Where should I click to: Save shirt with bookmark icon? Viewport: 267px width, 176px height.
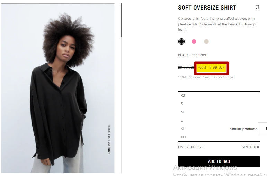pyautogui.click(x=257, y=7)
